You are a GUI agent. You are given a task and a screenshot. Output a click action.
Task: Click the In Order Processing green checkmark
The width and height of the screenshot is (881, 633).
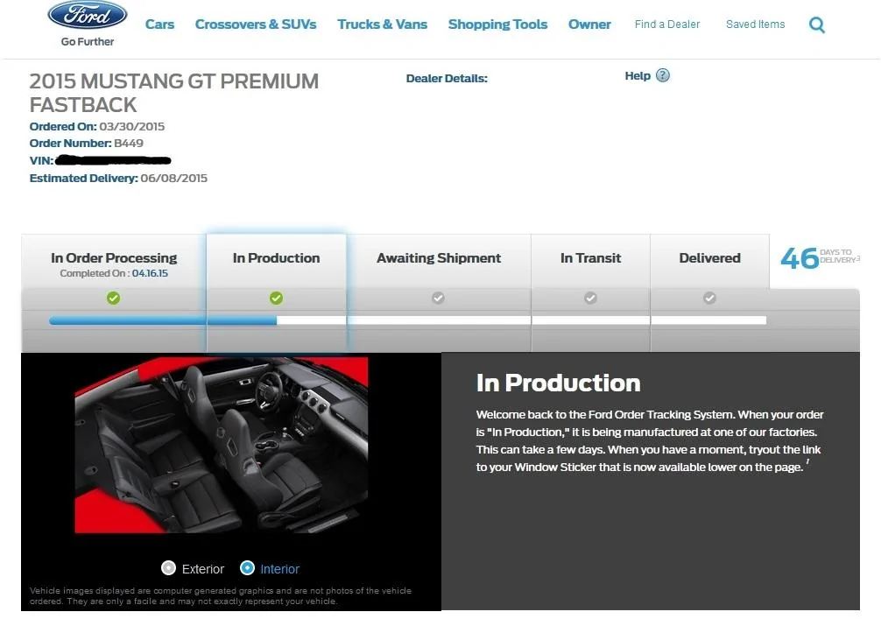(x=114, y=298)
